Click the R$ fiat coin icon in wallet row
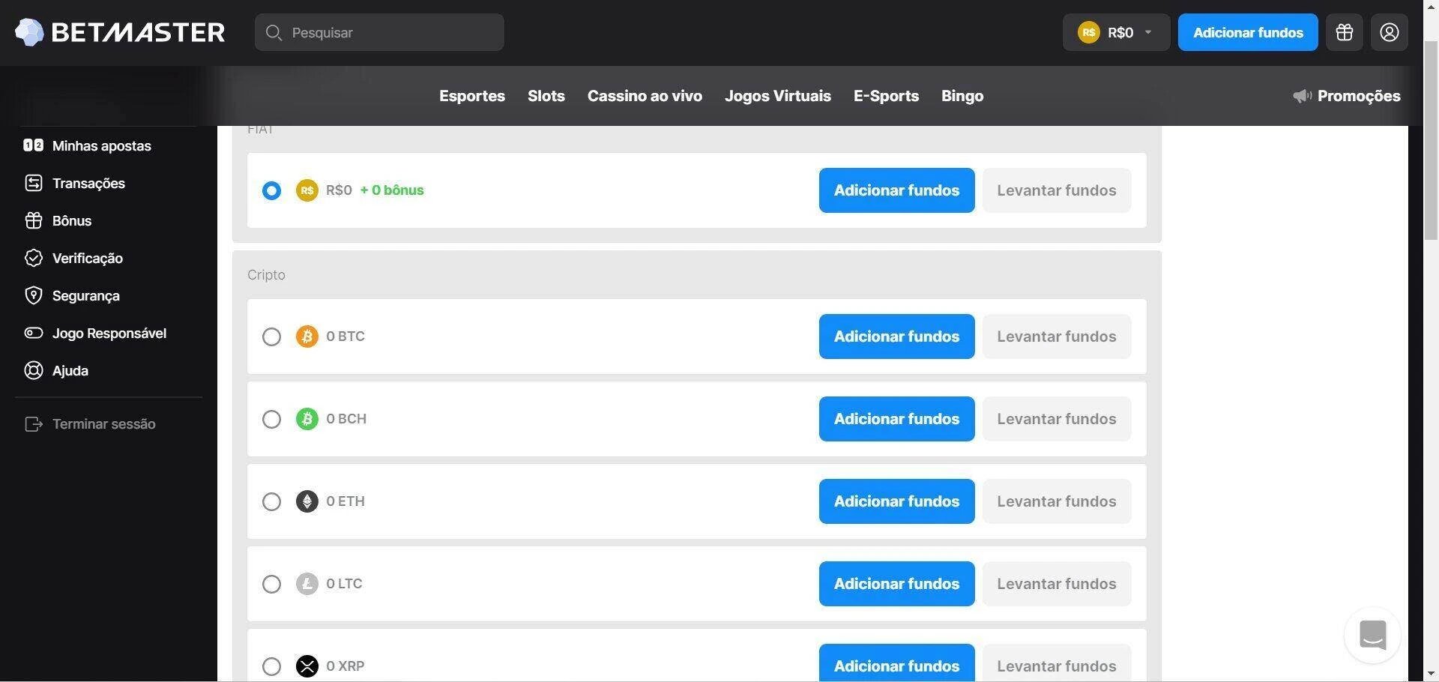 pyautogui.click(x=307, y=190)
